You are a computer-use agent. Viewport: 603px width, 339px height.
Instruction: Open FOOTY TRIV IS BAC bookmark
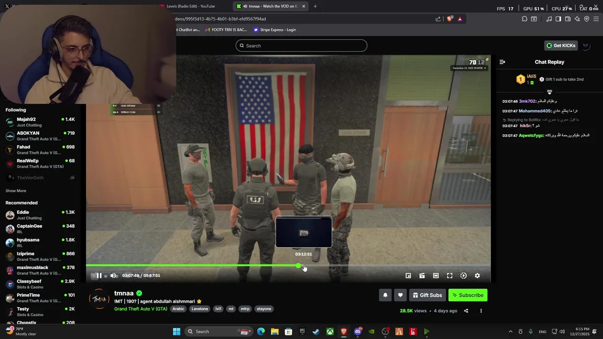(226, 30)
